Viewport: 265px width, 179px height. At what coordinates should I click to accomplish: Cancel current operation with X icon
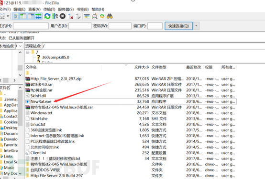pos(63,16)
